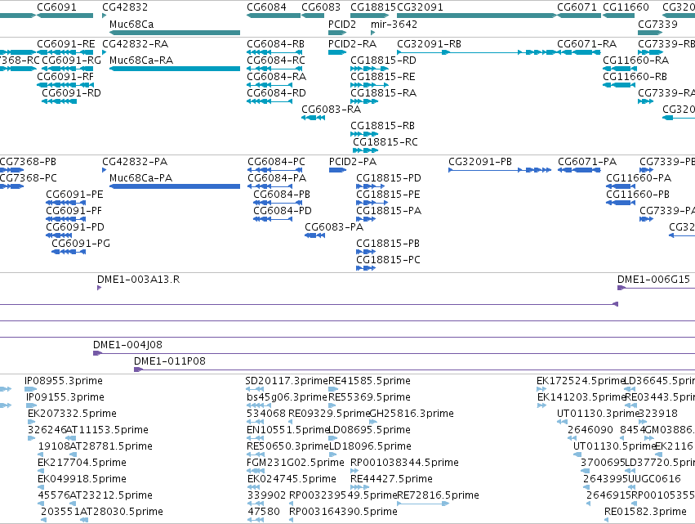Open the CG6083 gene label
This screenshot has width=695, height=524.
[x=321, y=7]
